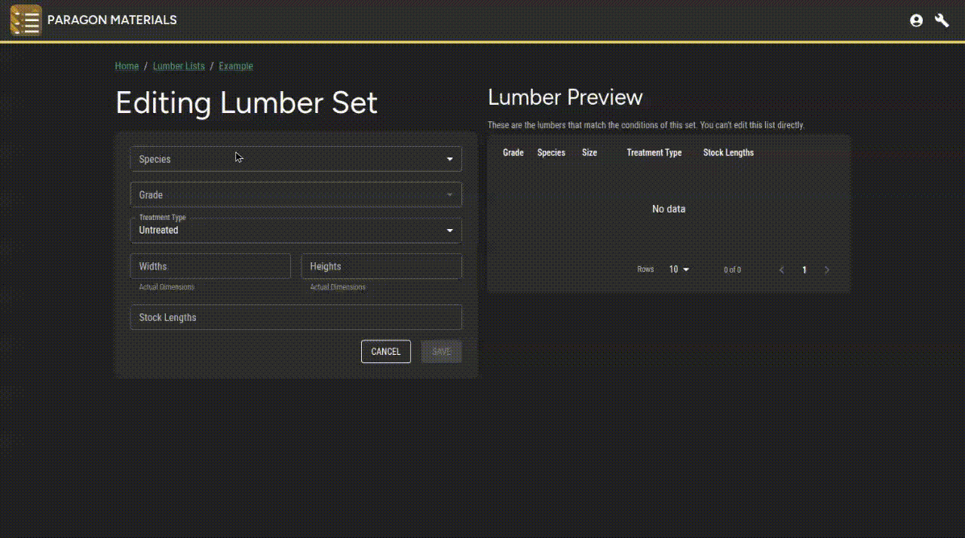
Task: Navigate to Home breadcrumb link
Action: tap(127, 66)
